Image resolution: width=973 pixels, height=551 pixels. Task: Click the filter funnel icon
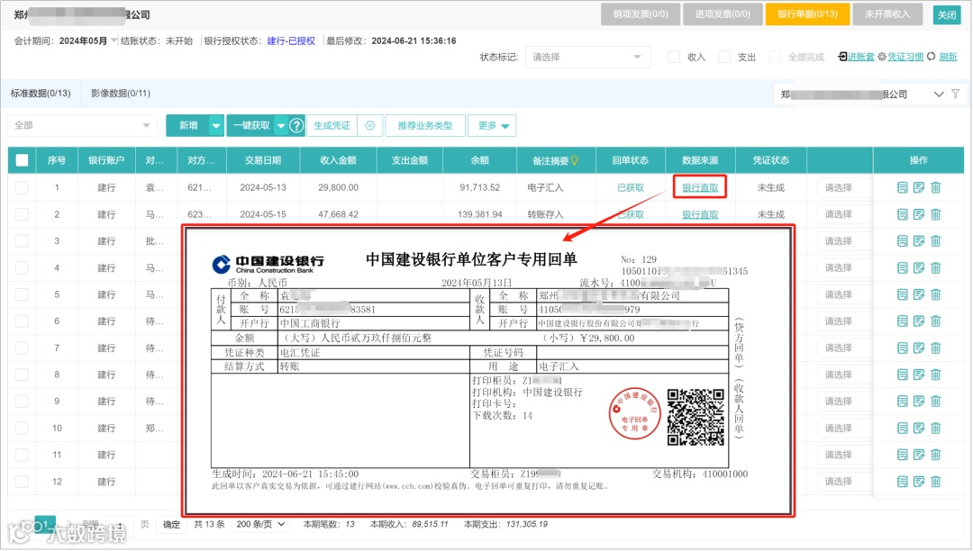point(956,95)
